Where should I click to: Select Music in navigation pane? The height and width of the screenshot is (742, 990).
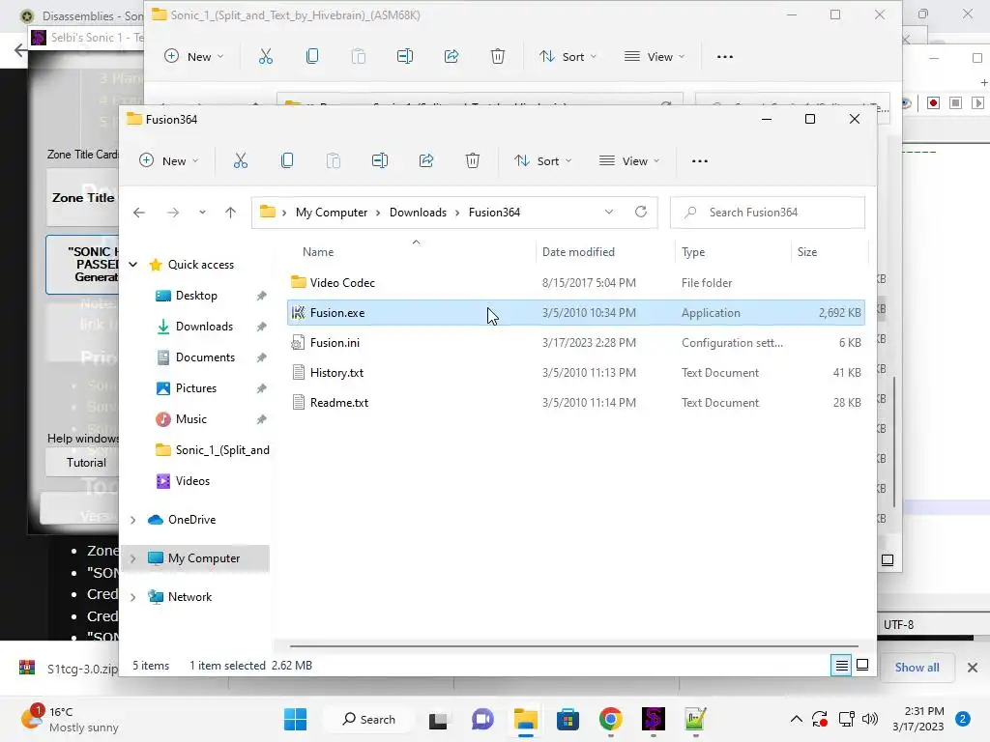[x=190, y=419]
